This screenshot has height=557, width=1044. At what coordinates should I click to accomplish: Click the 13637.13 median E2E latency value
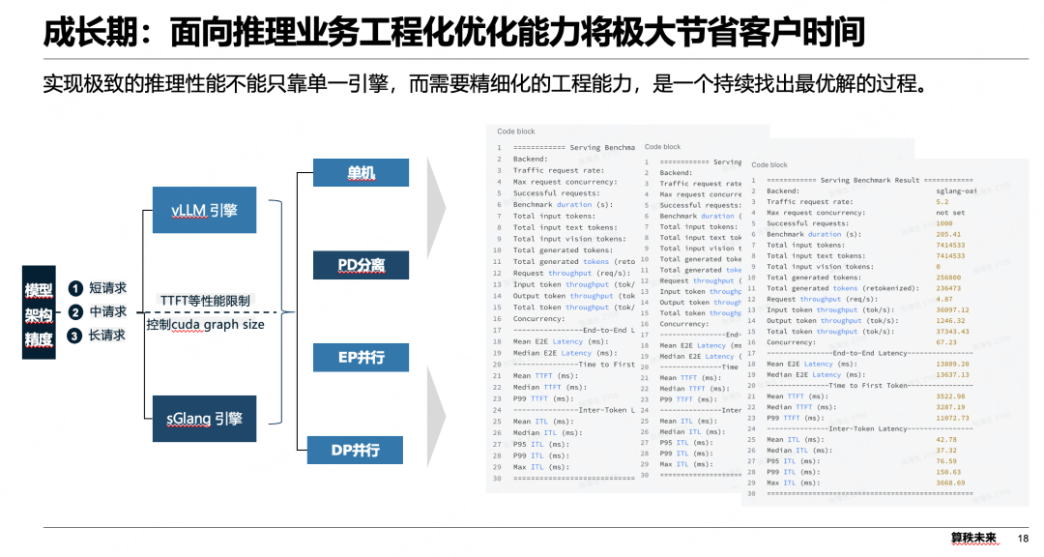point(952,374)
